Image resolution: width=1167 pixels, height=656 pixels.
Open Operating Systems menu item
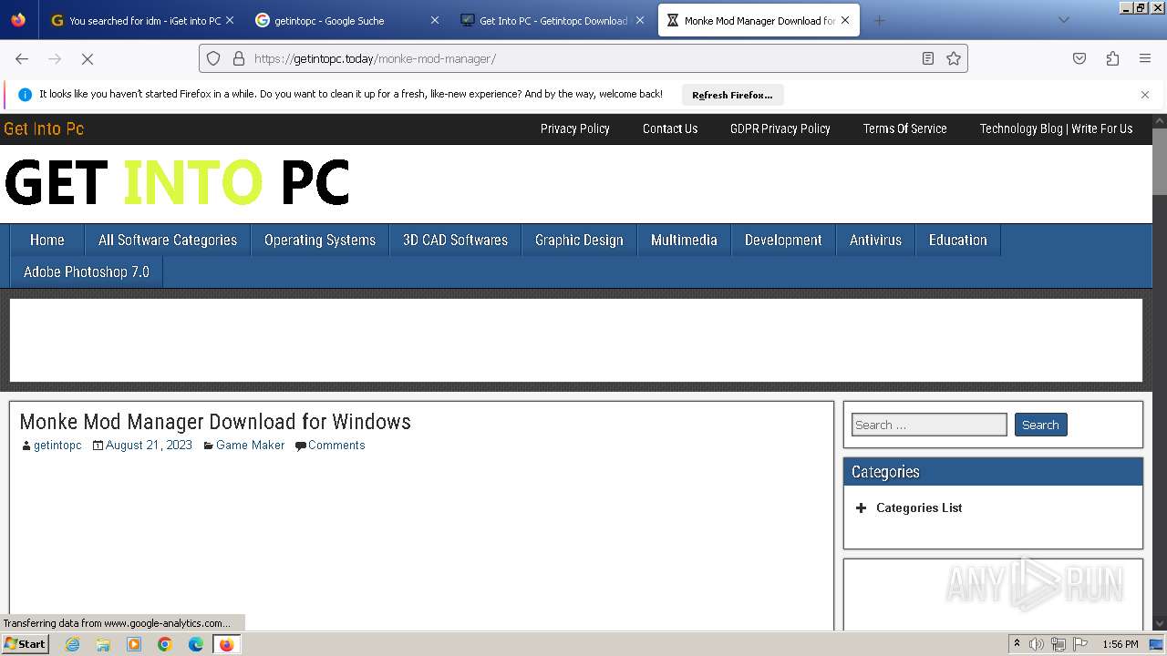[320, 240]
